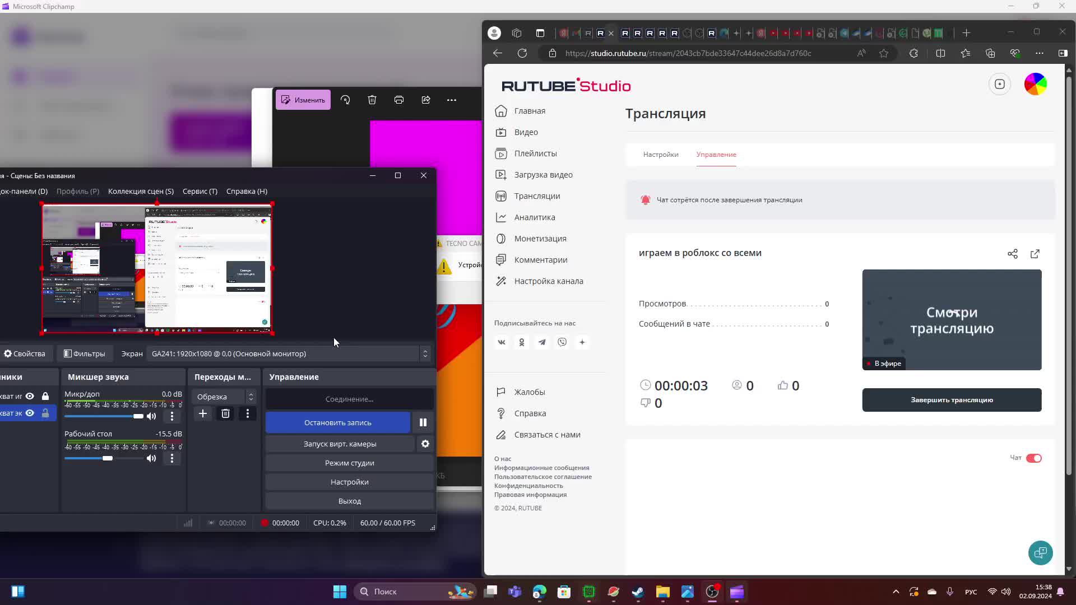Add a transition with the plus icon
The image size is (1076, 605).
coord(203,414)
